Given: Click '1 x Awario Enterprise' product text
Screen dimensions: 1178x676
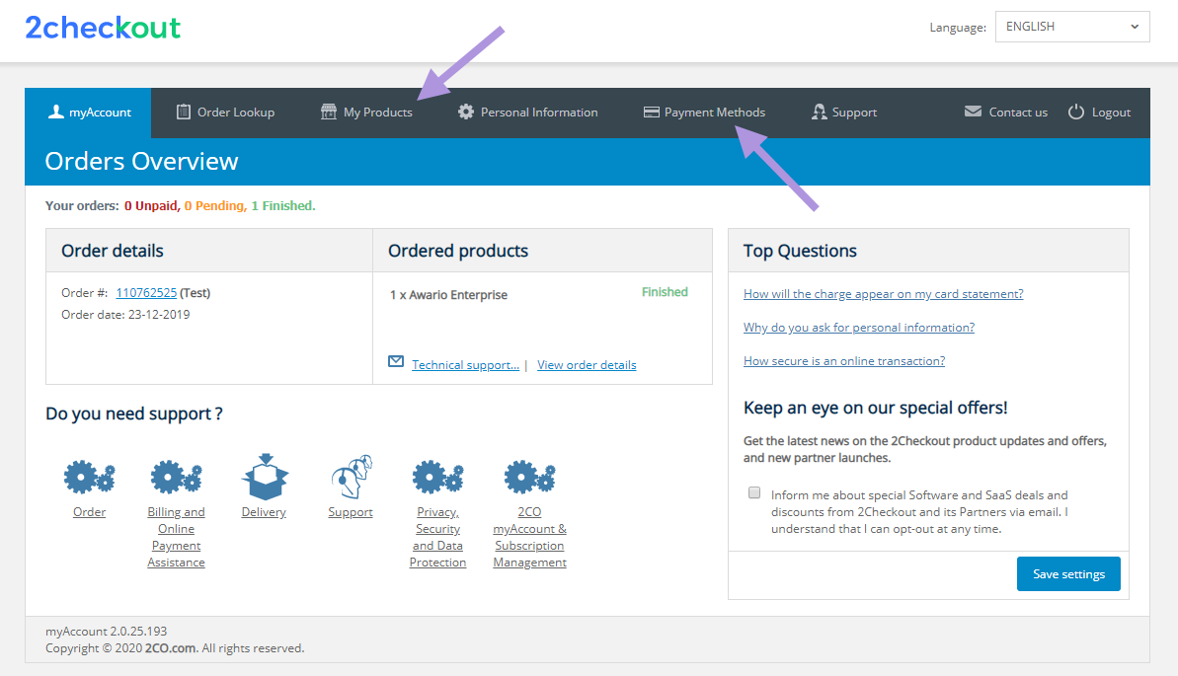Looking at the screenshot, I should pos(448,295).
